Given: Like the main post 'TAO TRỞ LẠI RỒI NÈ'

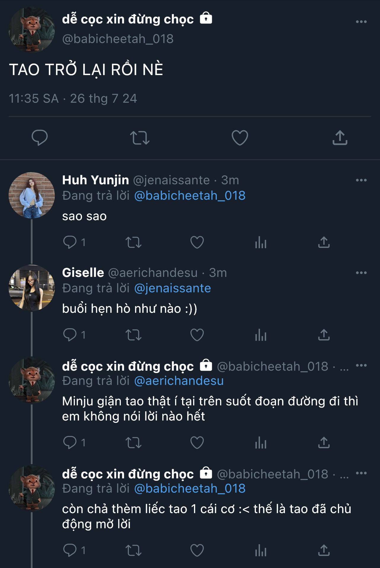Looking at the screenshot, I should pos(240,138).
